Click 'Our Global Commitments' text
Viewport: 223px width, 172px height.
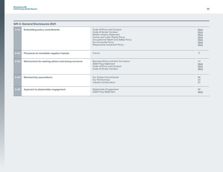coord(106,77)
